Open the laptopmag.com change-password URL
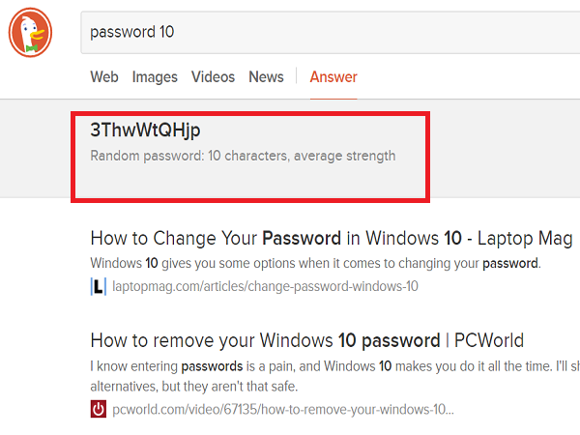 [265, 287]
